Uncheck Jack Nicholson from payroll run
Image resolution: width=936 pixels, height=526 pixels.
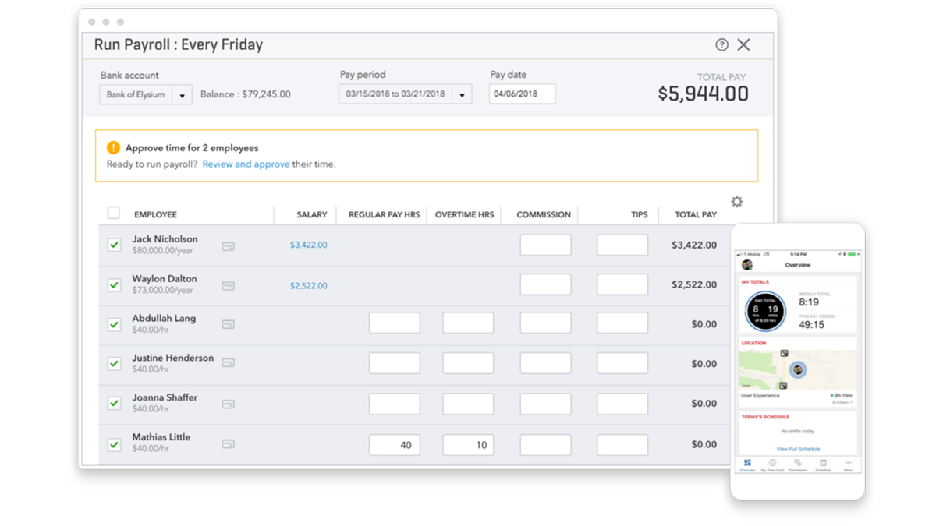[114, 245]
